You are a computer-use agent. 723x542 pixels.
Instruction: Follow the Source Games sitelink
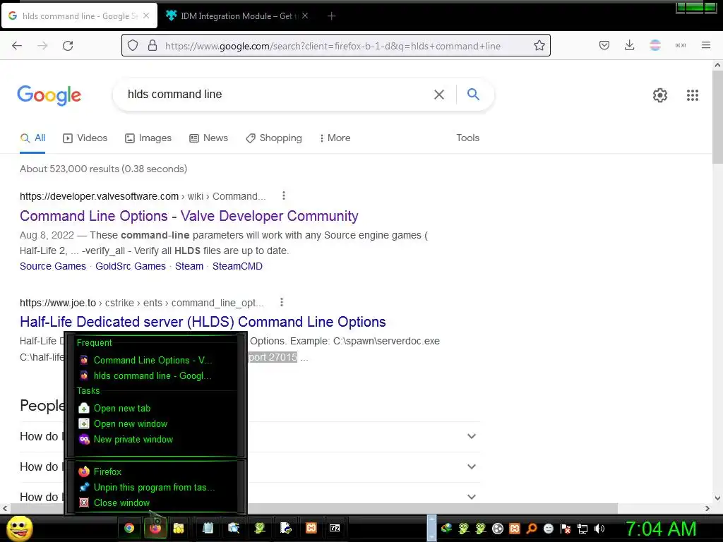52,266
